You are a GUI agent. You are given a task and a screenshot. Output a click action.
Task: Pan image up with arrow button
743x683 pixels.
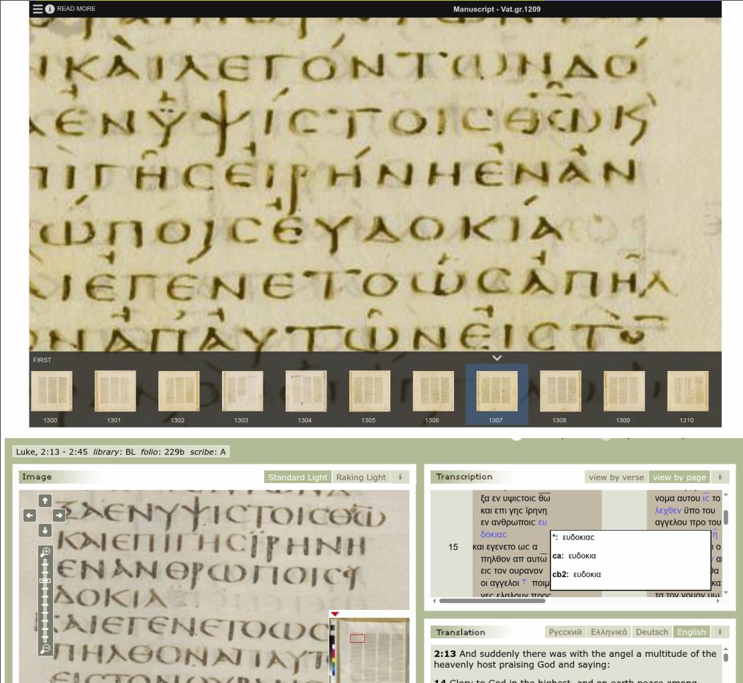click(44, 501)
